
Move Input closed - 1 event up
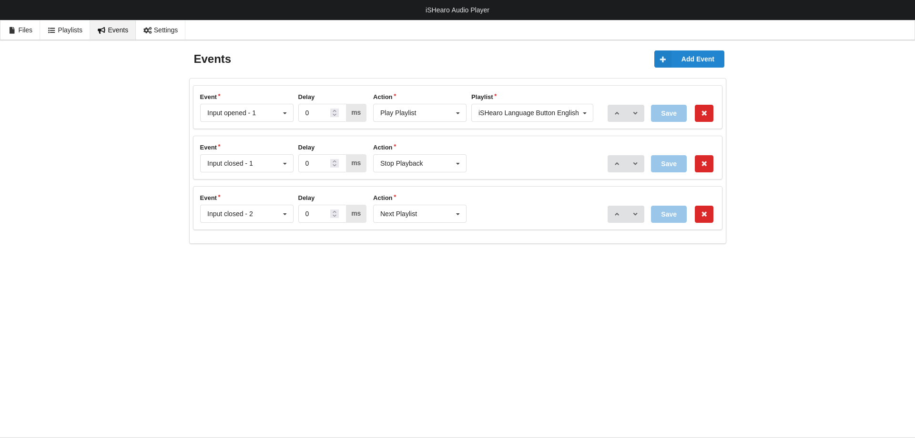(x=617, y=164)
